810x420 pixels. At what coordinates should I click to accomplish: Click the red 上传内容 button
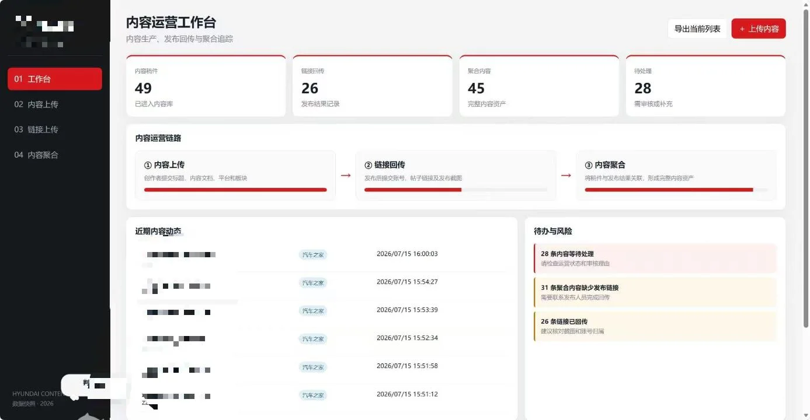(759, 29)
